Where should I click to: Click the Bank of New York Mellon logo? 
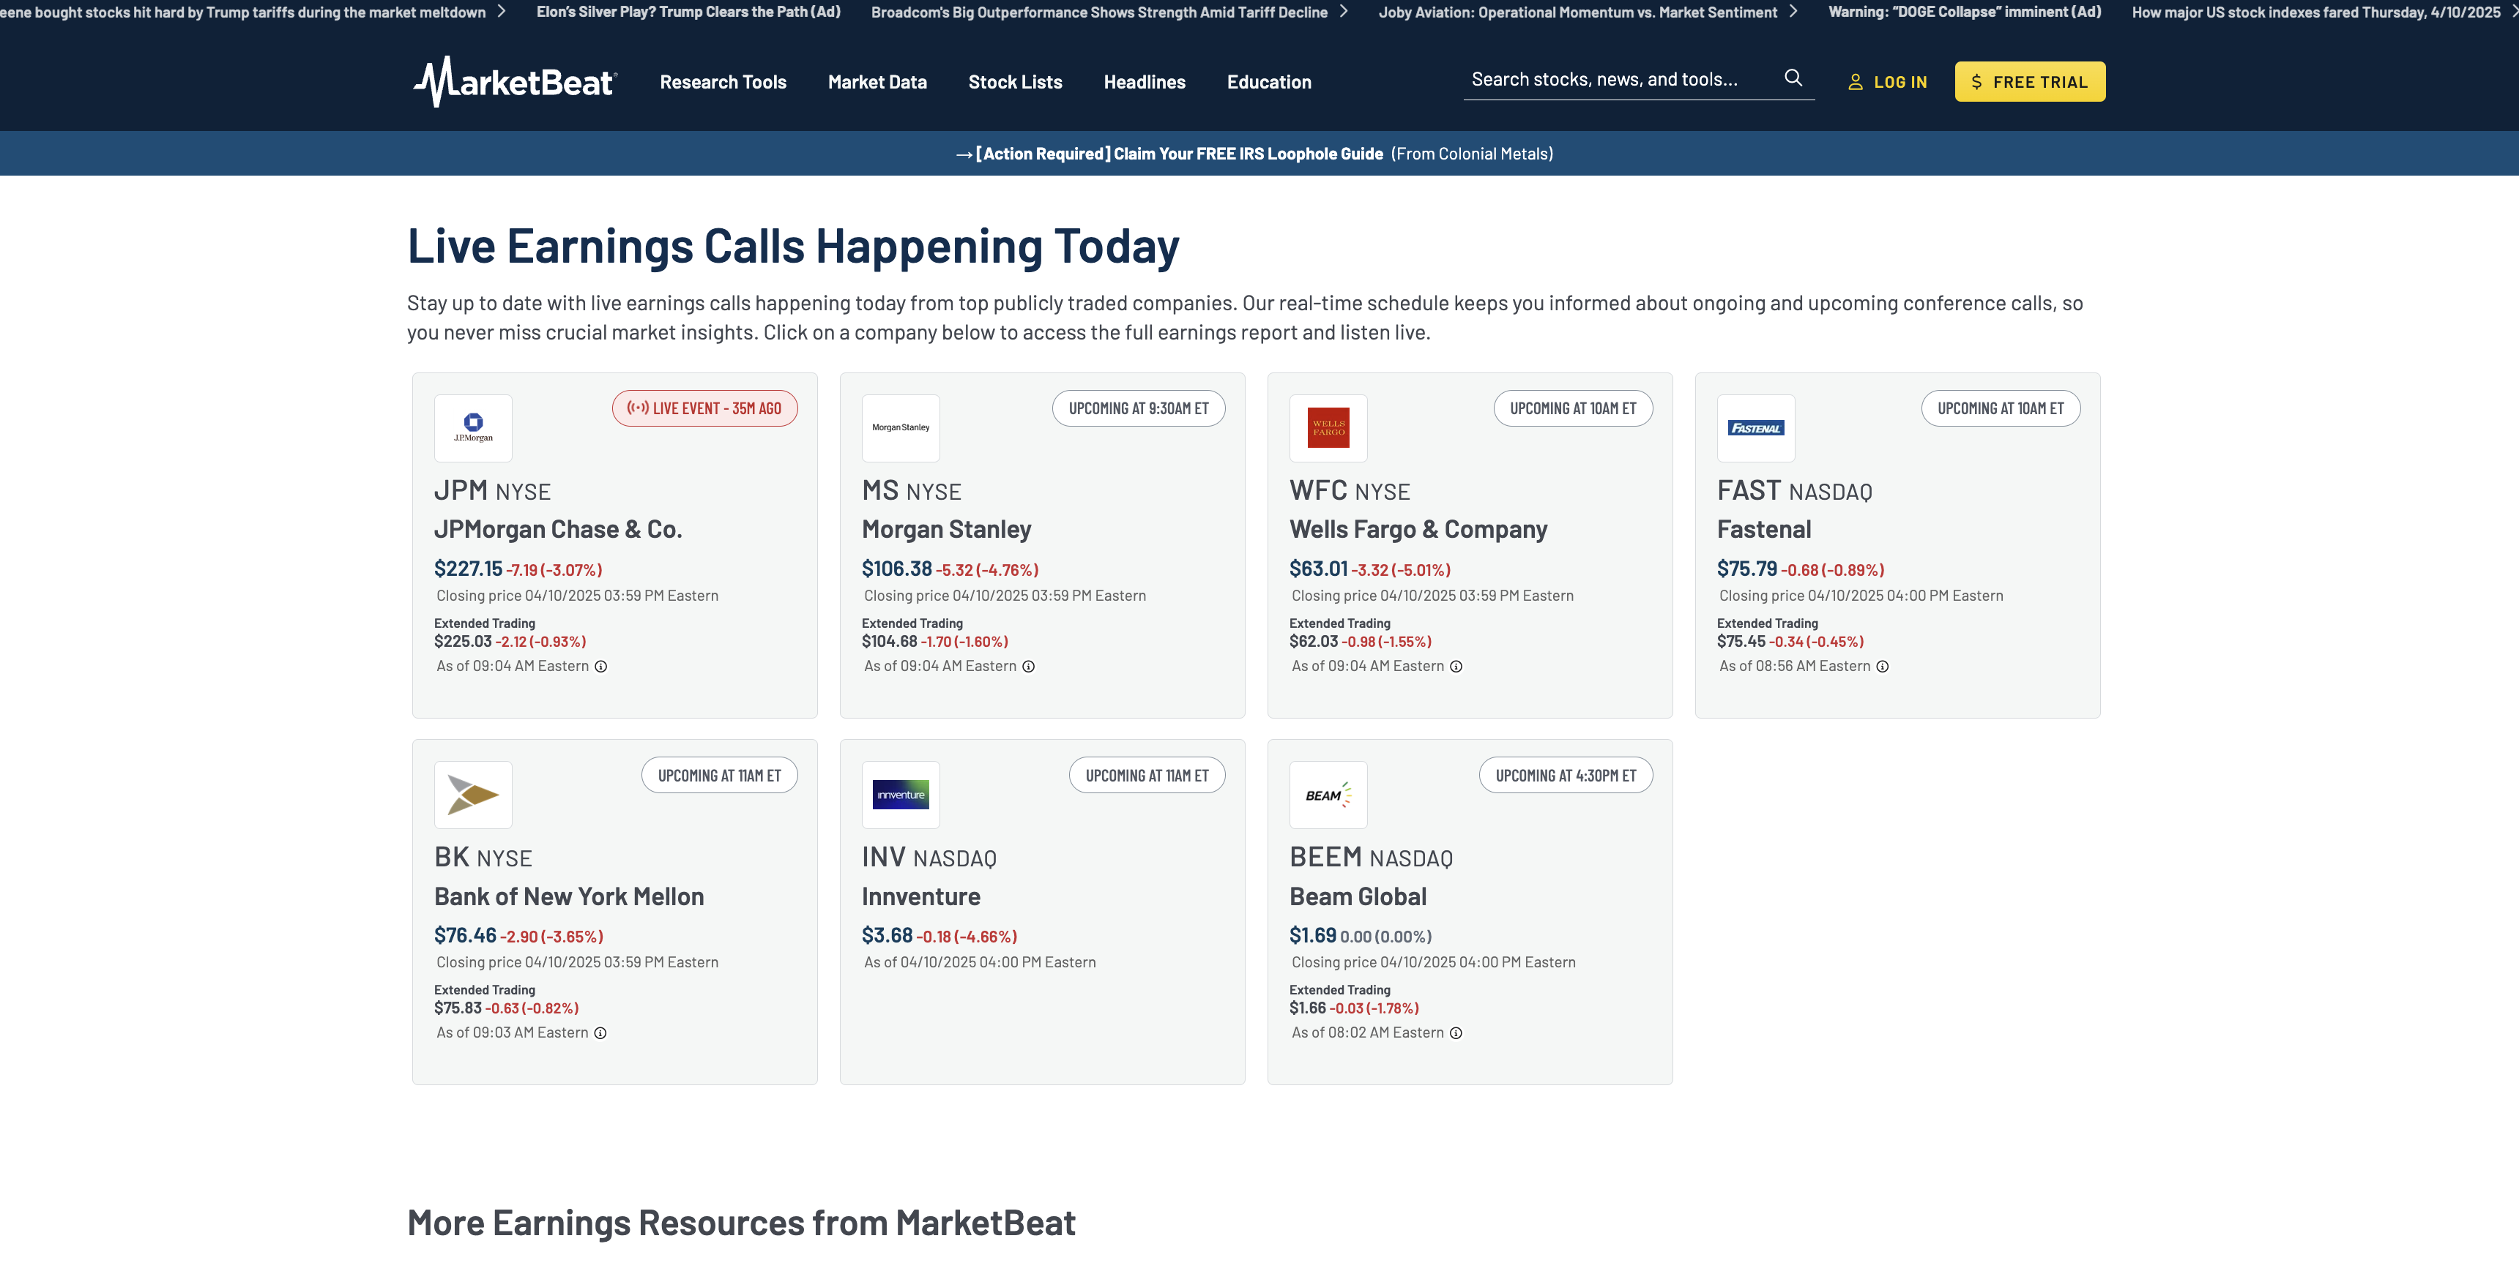[x=473, y=795]
